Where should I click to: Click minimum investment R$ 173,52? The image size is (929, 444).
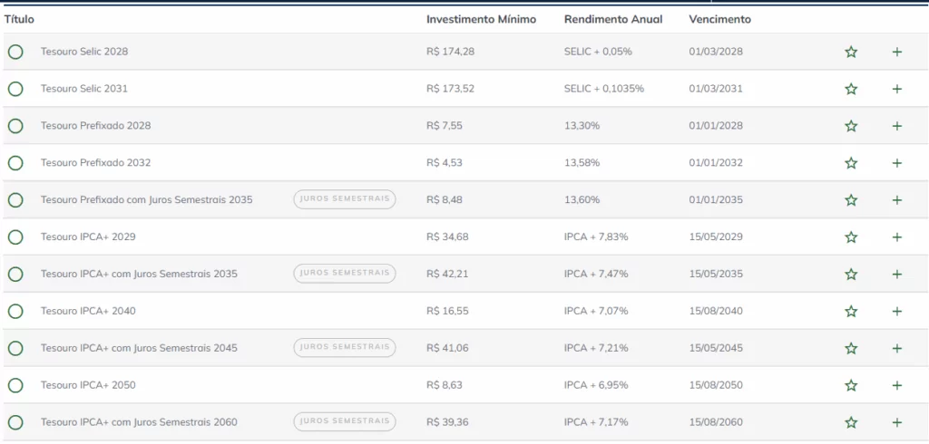450,89
